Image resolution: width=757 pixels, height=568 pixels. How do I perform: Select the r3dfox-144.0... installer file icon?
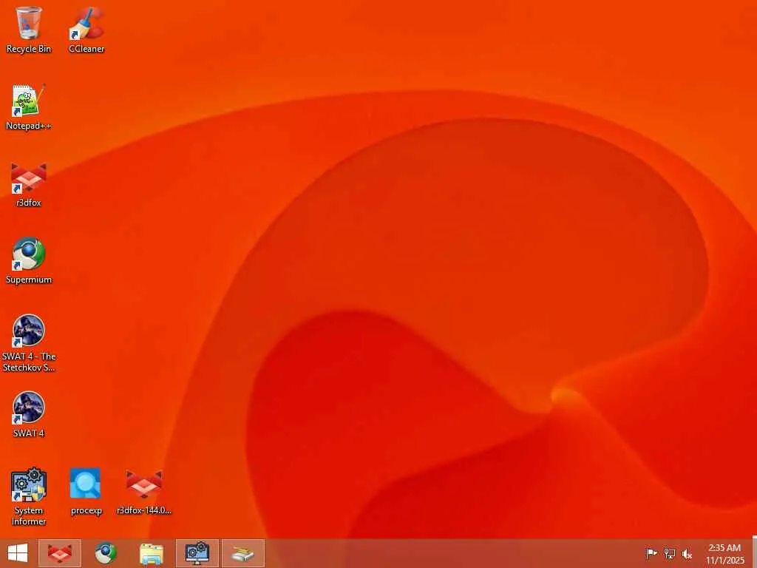click(x=144, y=492)
